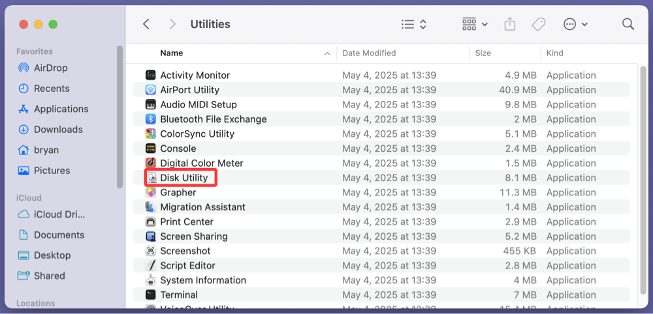Click the ColorSync Utility icon
Screen dimensions: 653x314
[150, 134]
